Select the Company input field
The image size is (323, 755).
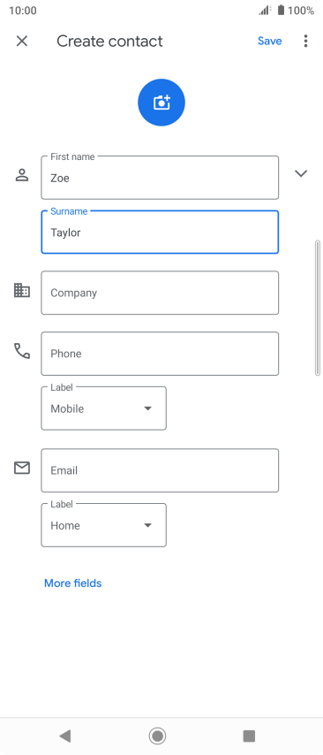pos(160,293)
